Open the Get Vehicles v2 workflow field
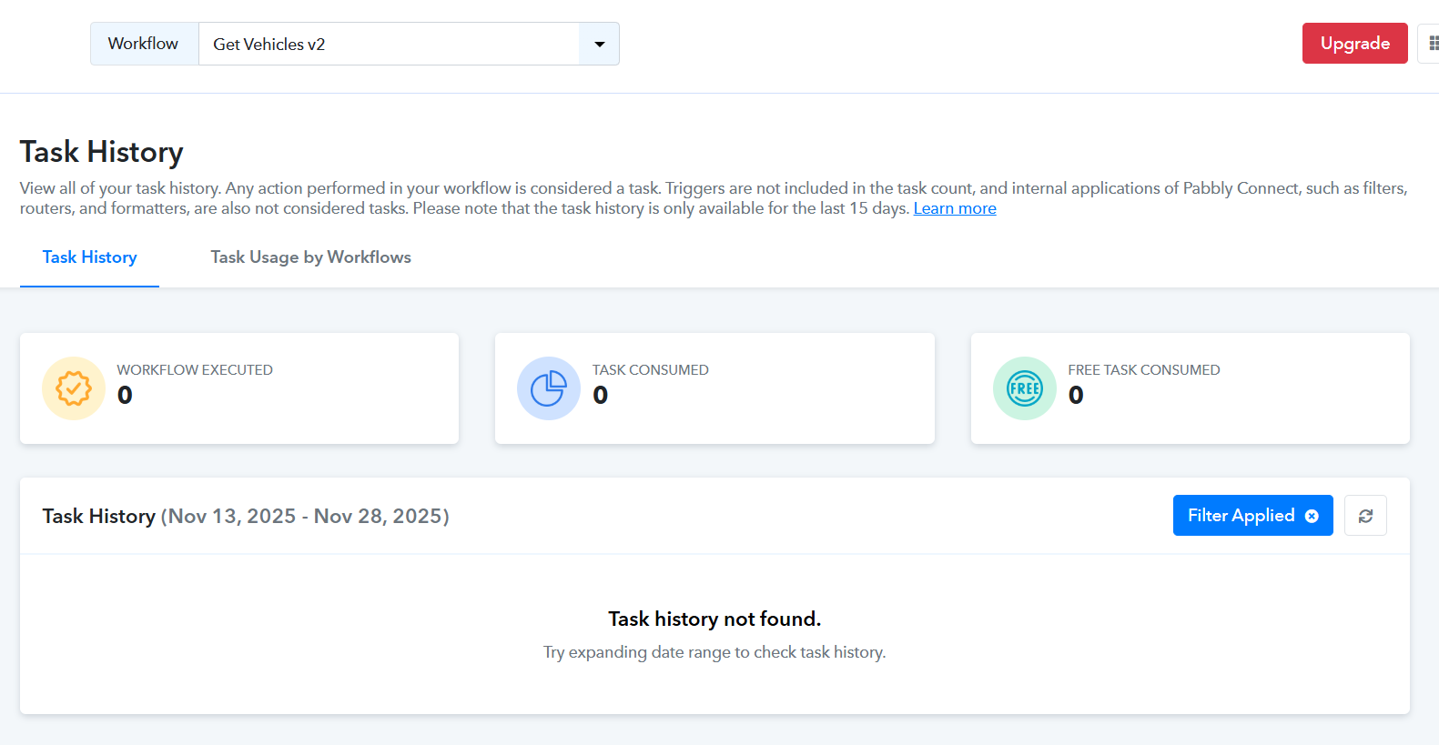The image size is (1439, 745). click(389, 44)
